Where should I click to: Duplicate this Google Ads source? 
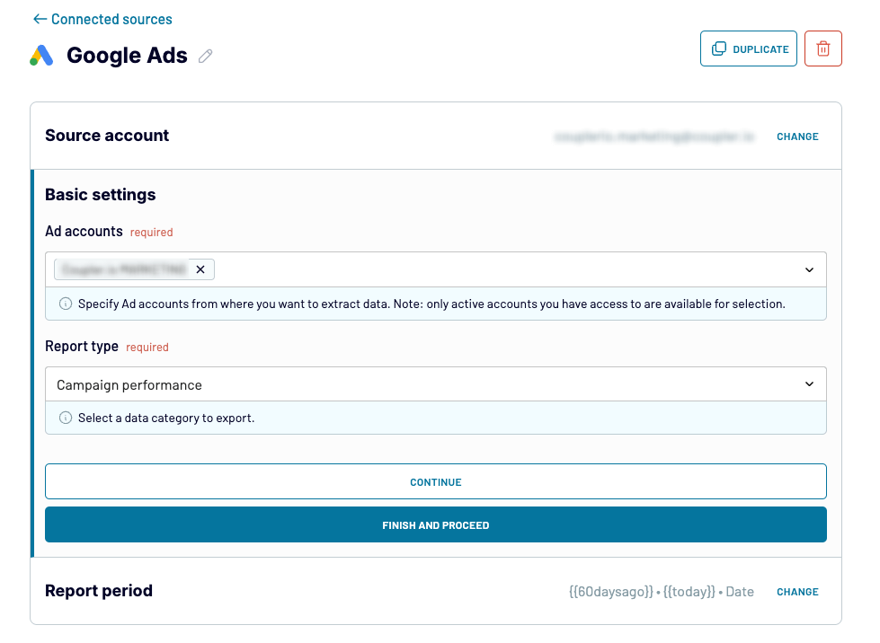(748, 48)
